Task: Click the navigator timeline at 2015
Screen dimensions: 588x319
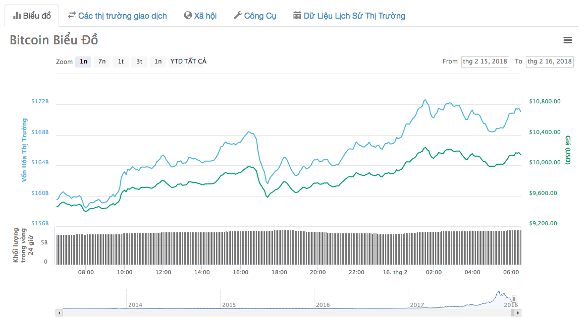Action: pyautogui.click(x=229, y=305)
